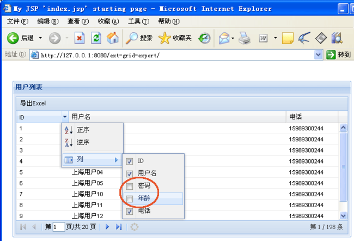The height and width of the screenshot is (241, 354).
Task: Click the diamond-shaped toolbar icon
Action: point(321,38)
